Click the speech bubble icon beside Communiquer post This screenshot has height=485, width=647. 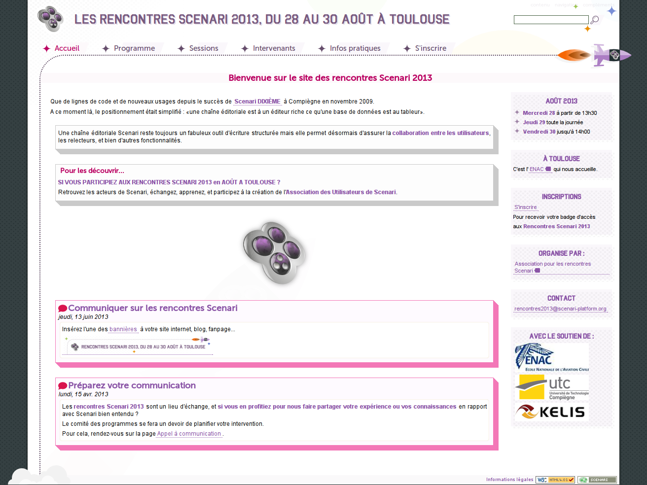tap(63, 309)
